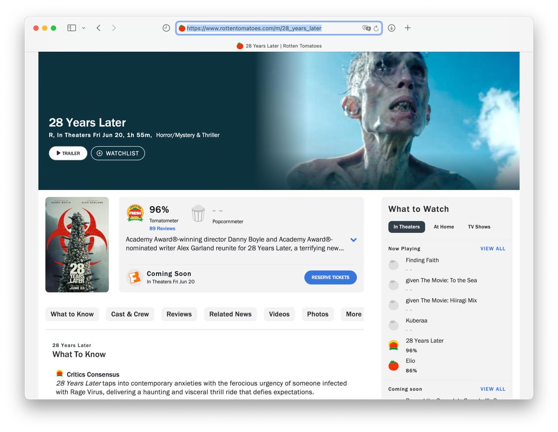Click the movie synopsis text
The height and width of the screenshot is (432, 558).
click(235, 244)
